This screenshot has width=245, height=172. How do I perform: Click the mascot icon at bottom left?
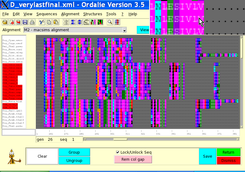pyautogui.click(x=13, y=156)
